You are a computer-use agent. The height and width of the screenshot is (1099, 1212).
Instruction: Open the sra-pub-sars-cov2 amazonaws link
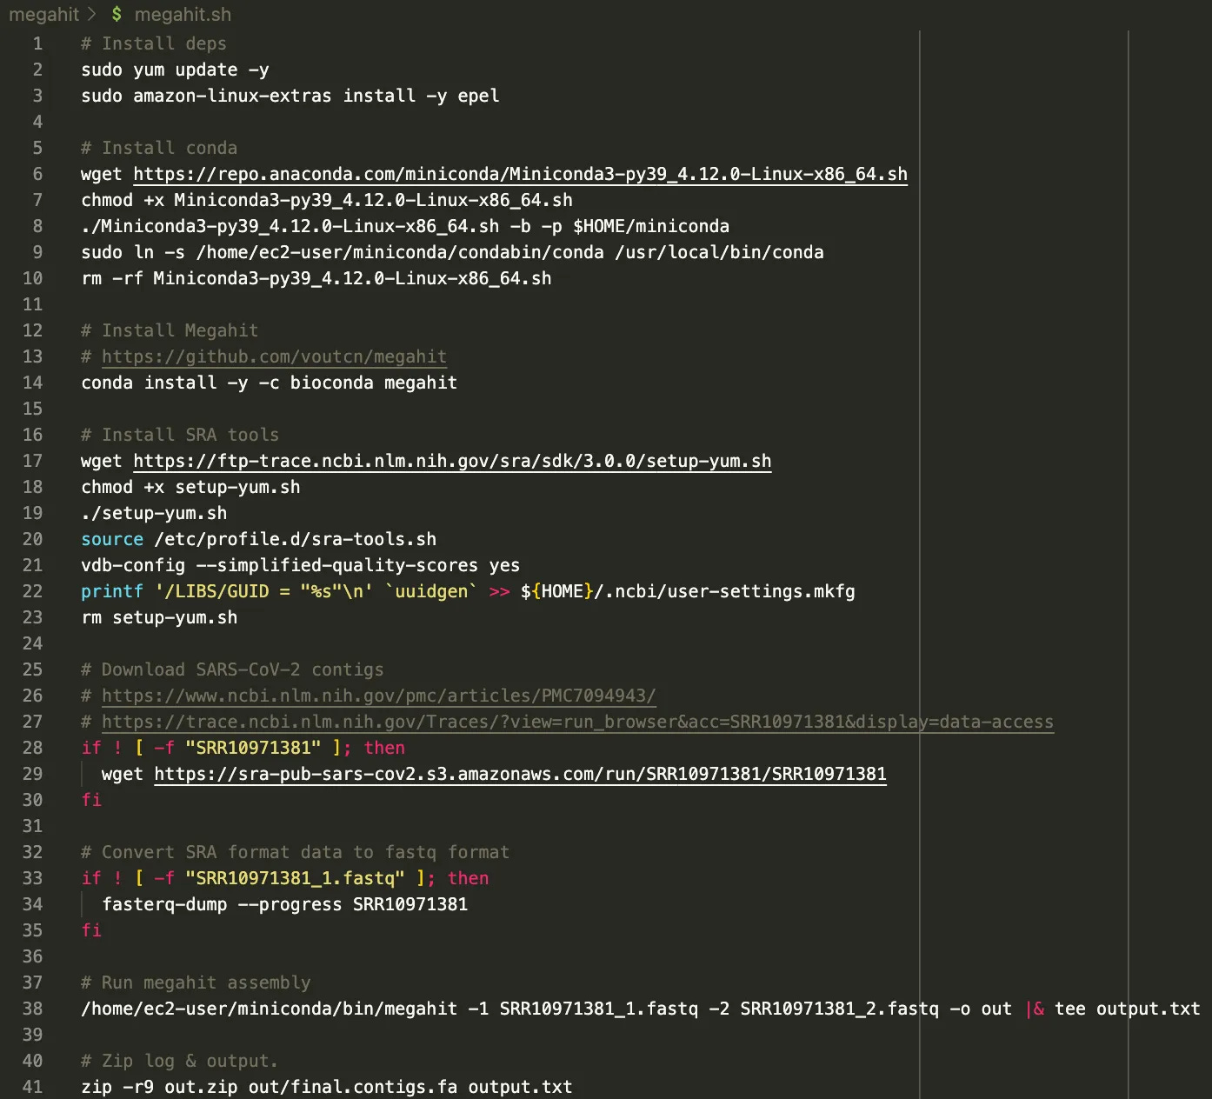[x=520, y=774]
